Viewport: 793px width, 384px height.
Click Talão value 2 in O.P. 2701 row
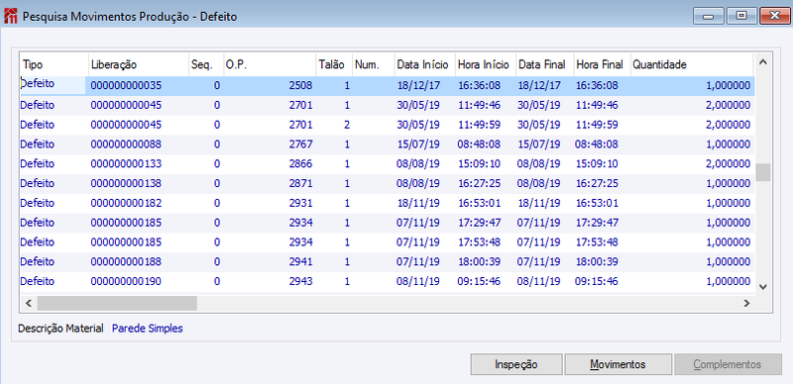[347, 125]
